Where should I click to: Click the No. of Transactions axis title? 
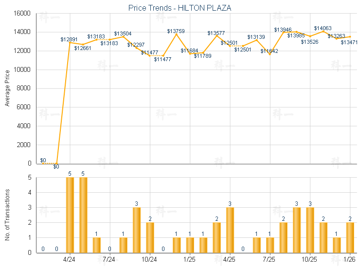[7, 215]
